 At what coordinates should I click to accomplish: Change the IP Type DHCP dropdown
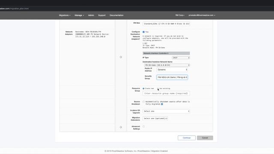[x=181, y=58]
